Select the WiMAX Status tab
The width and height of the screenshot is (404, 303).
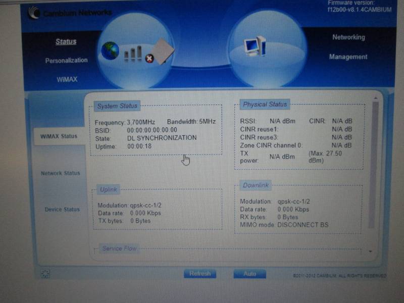pos(59,136)
